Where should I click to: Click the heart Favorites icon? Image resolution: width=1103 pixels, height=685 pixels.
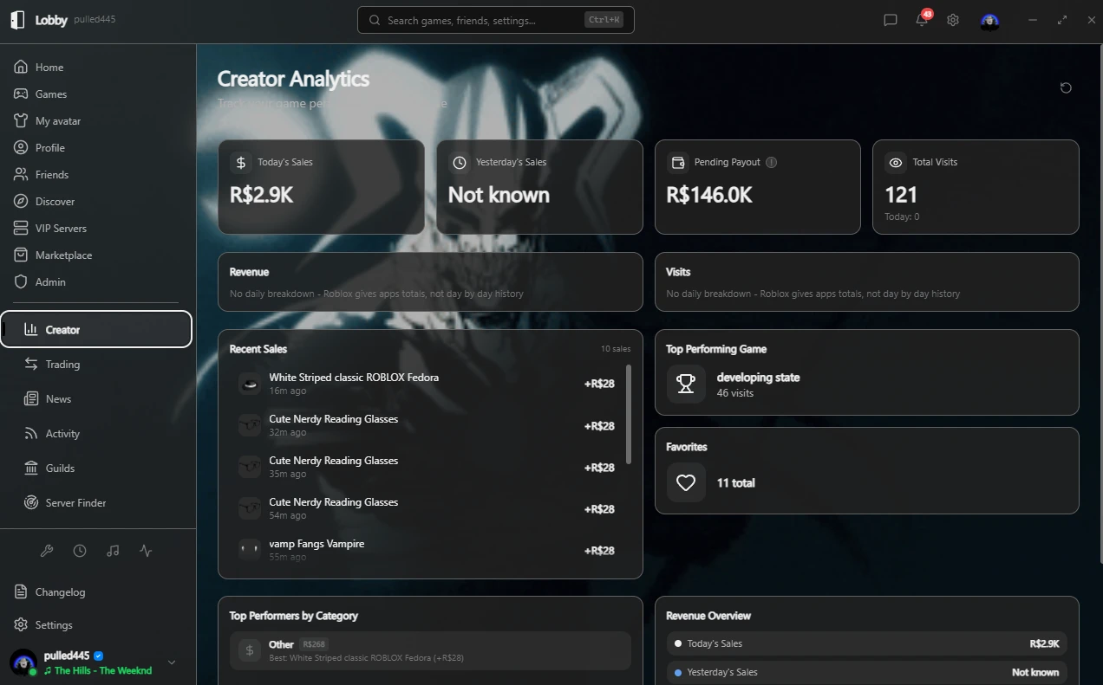pos(686,482)
